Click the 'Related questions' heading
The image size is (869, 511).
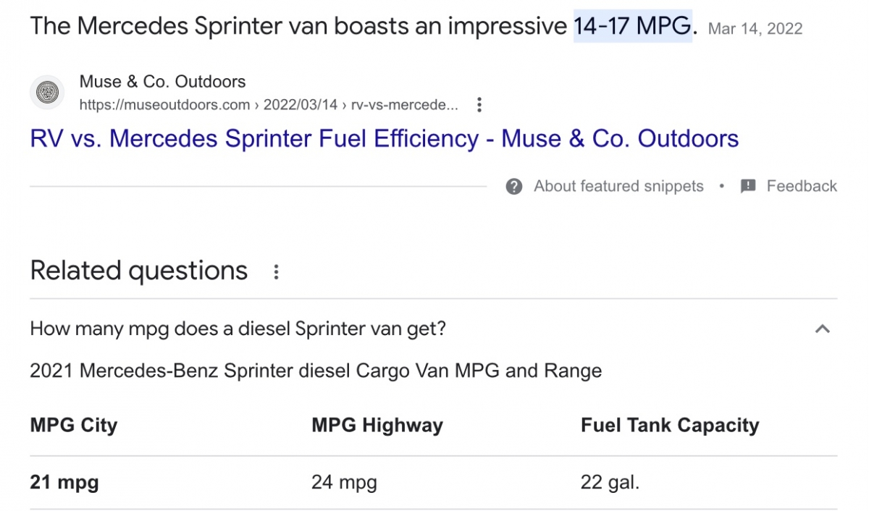tap(138, 271)
